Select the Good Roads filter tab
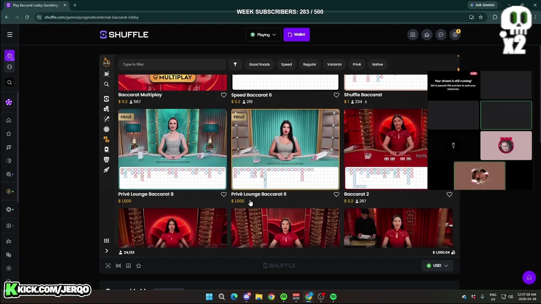The height and width of the screenshot is (304, 541). (260, 64)
